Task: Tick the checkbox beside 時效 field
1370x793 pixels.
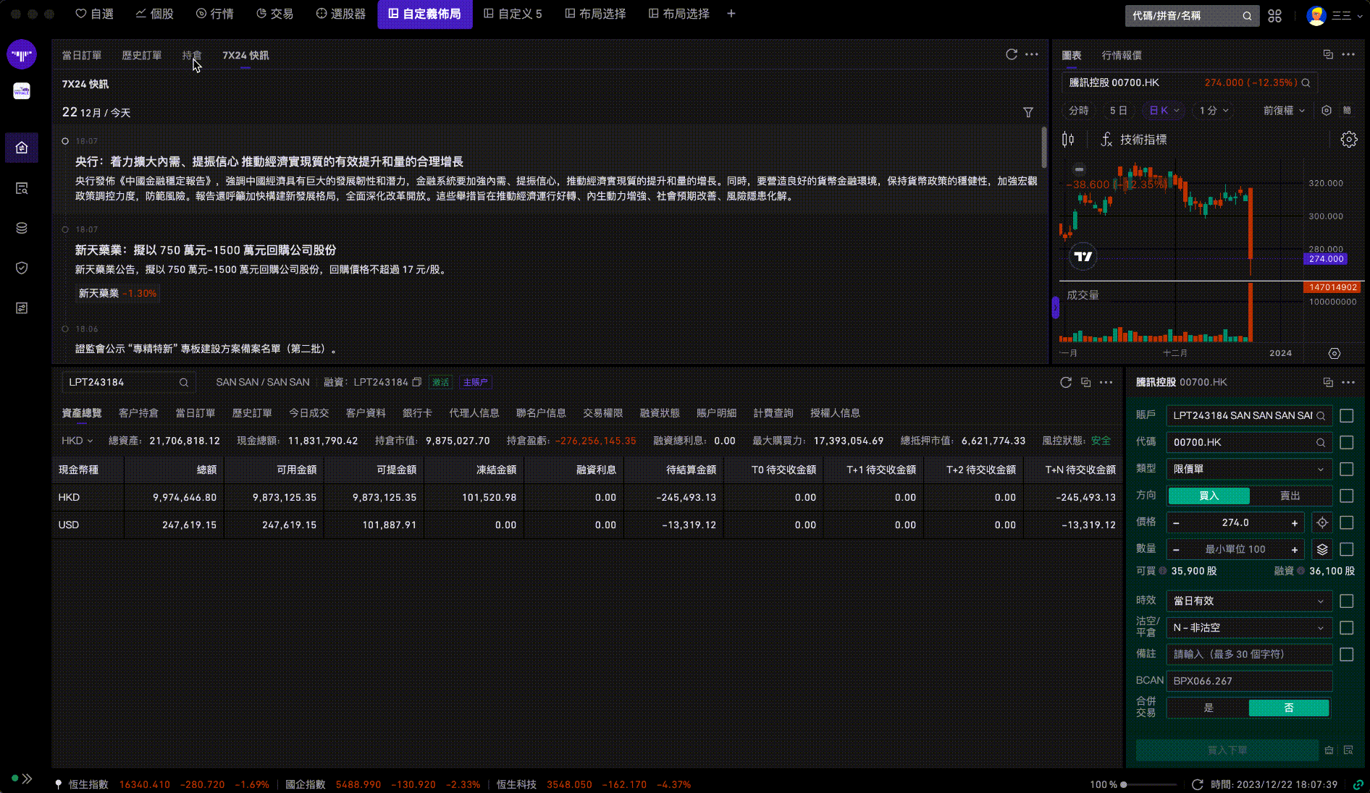Action: [1347, 601]
